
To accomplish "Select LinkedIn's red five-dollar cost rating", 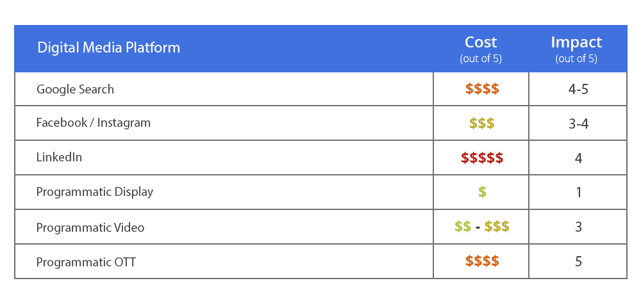I will (481, 158).
